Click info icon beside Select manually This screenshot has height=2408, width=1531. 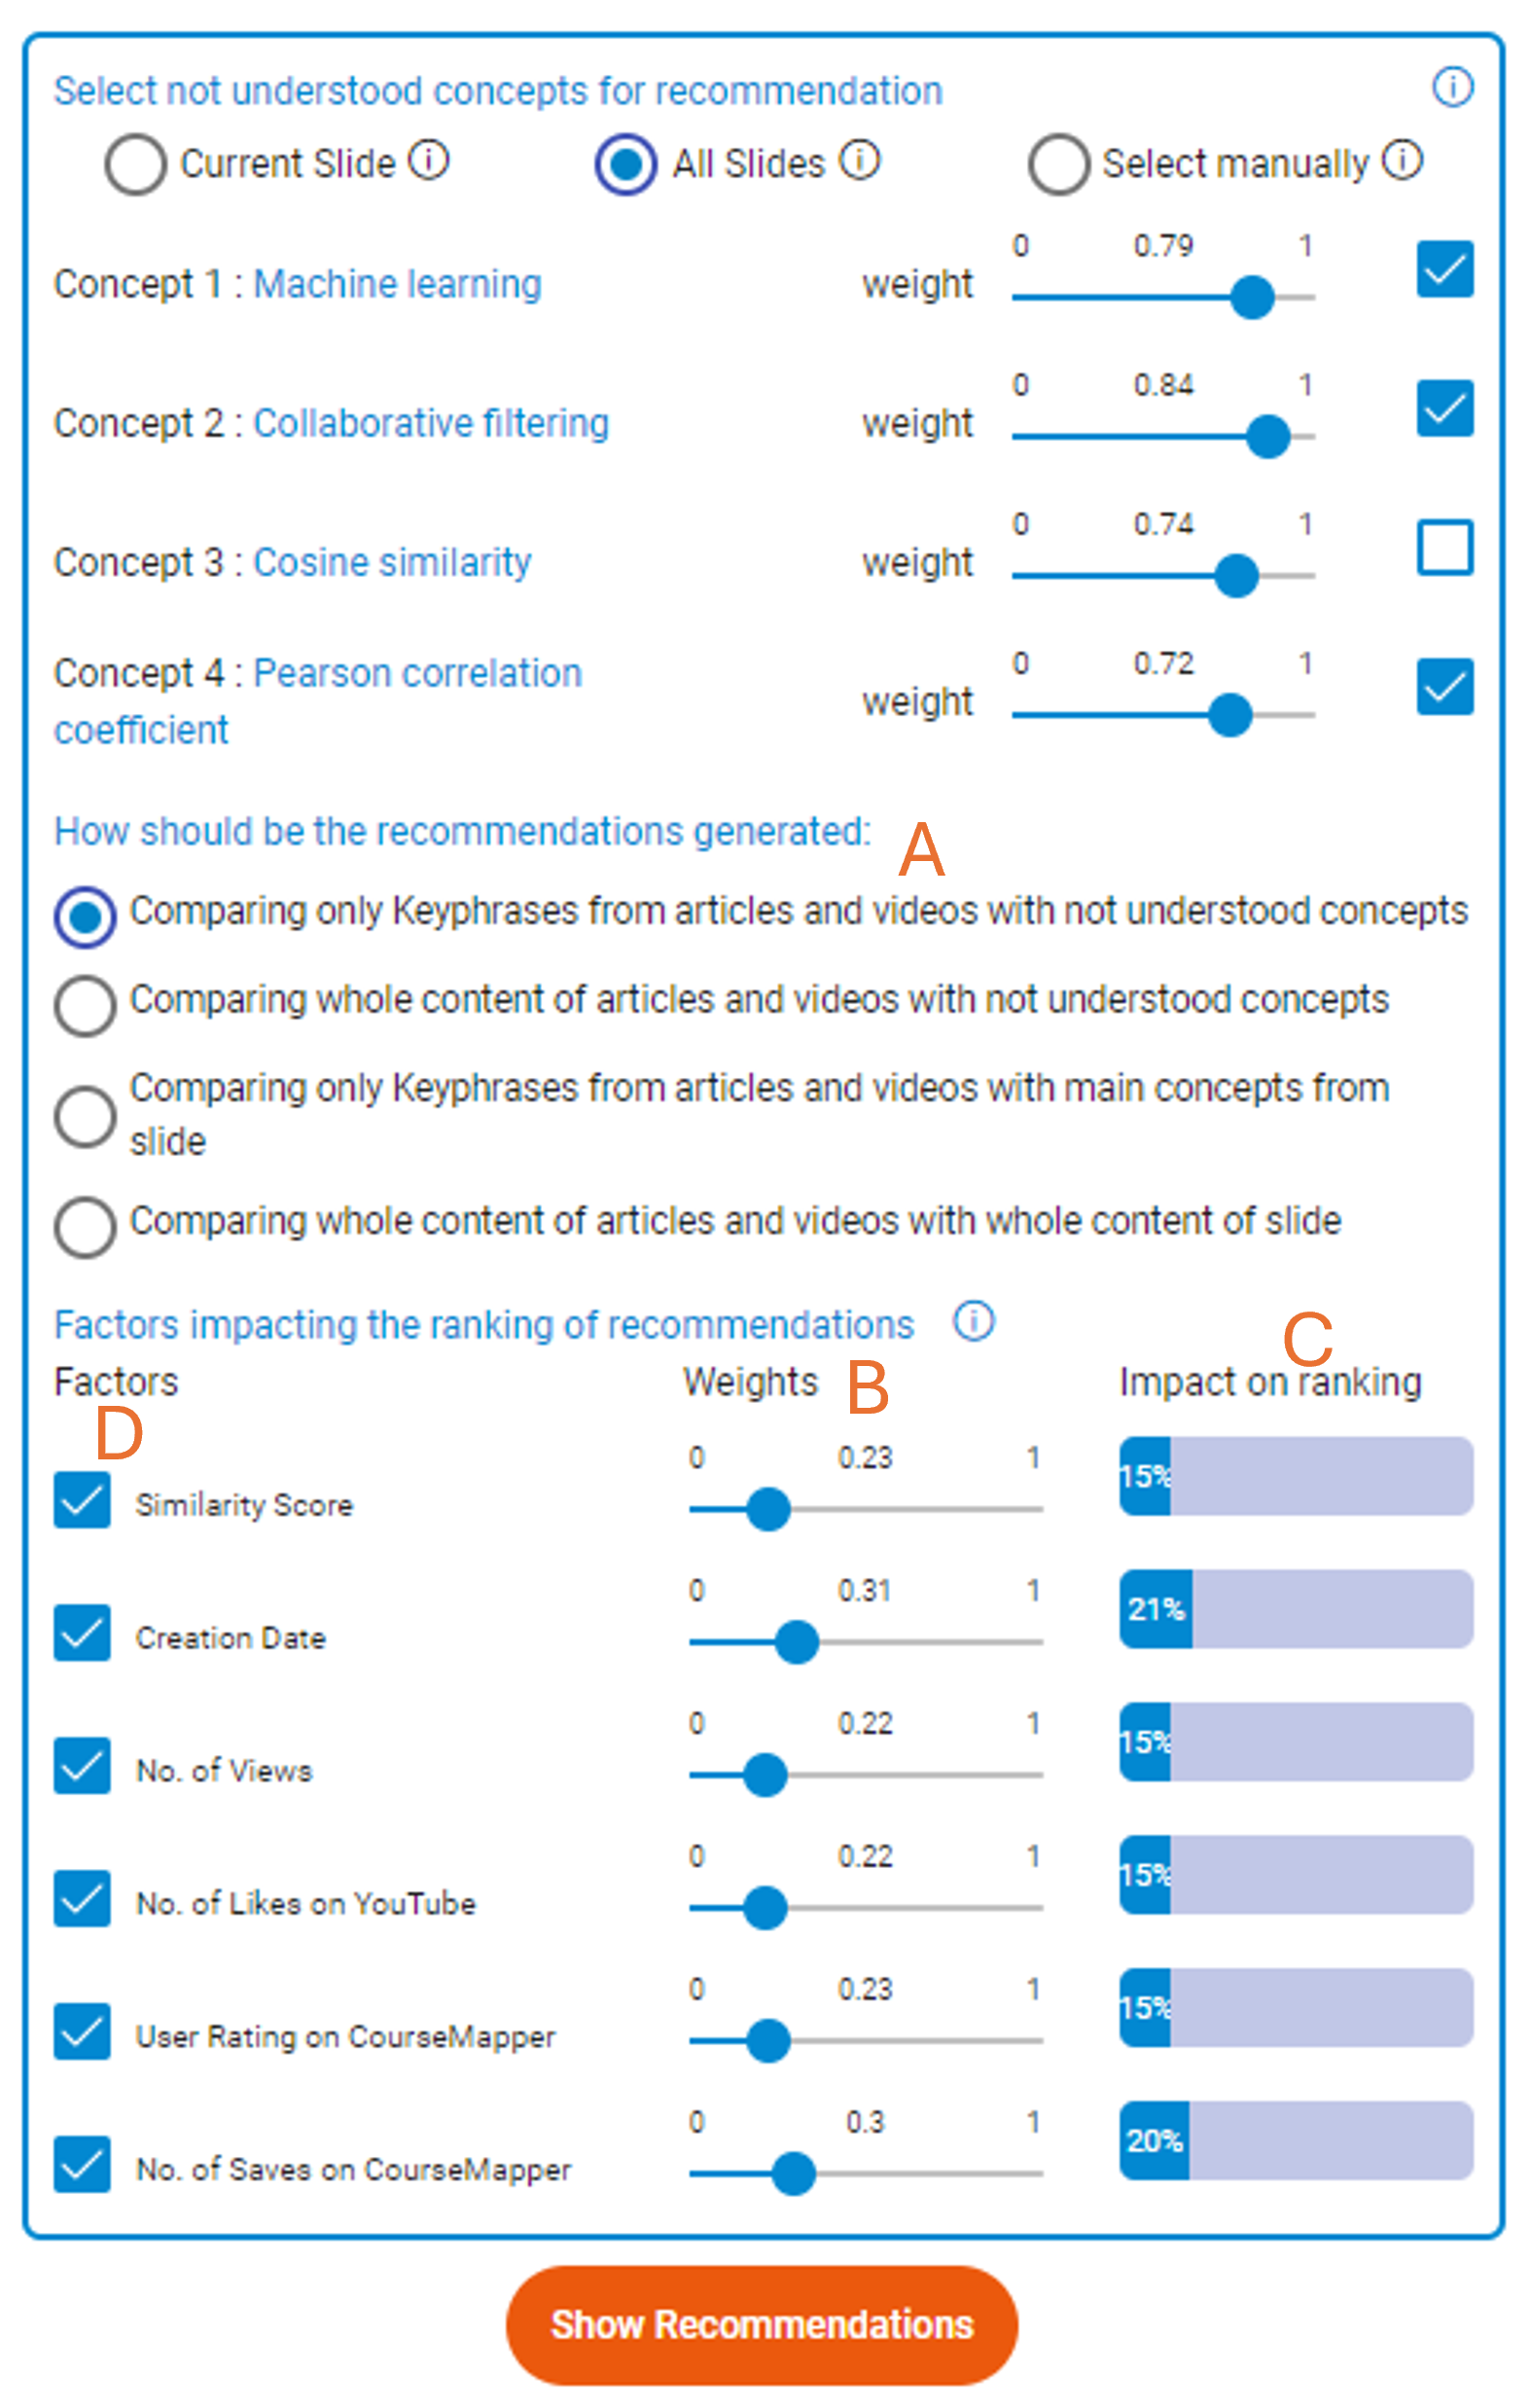(x=1402, y=161)
